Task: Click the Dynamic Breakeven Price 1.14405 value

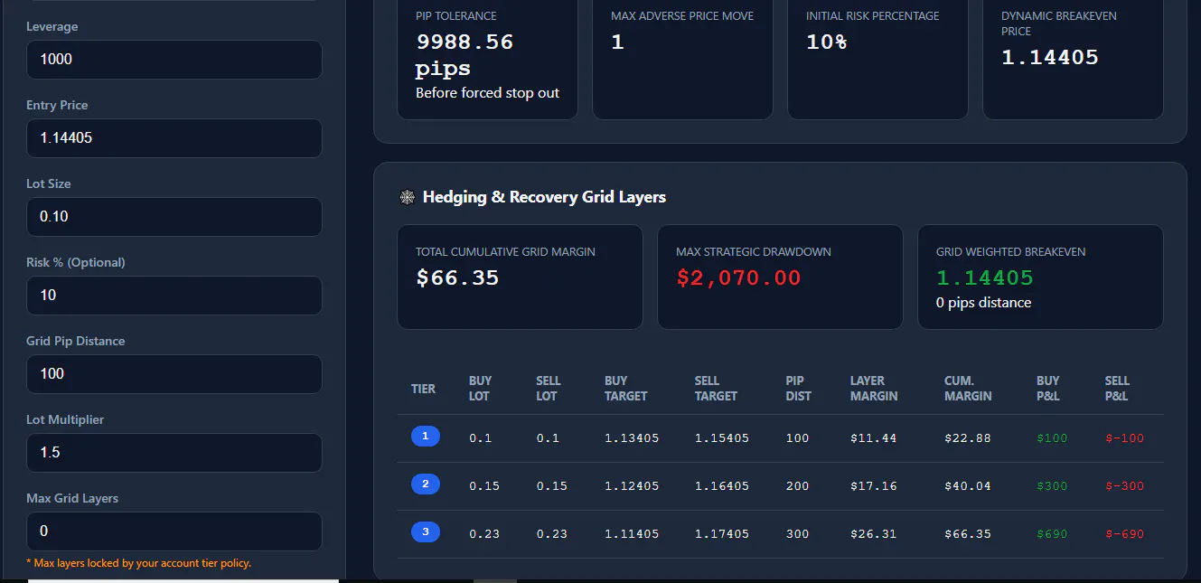Action: [x=1050, y=58]
